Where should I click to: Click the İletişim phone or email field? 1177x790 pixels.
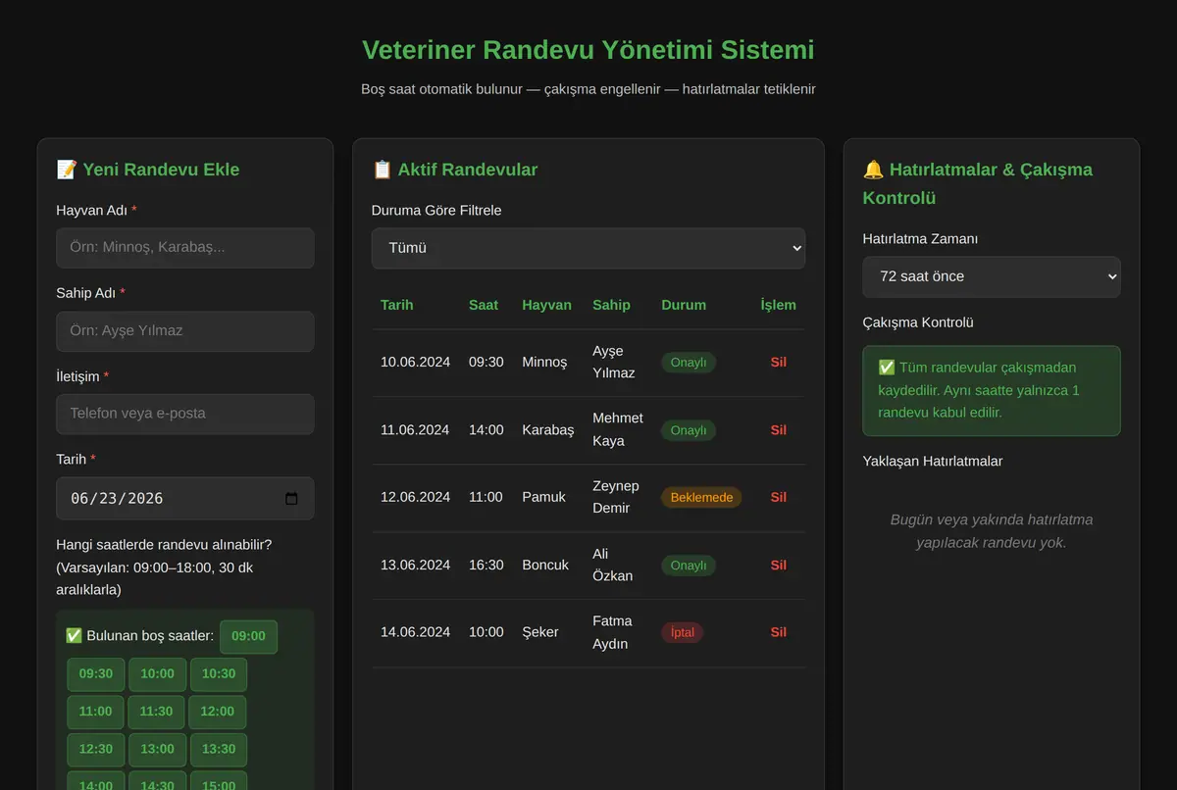tap(185, 414)
